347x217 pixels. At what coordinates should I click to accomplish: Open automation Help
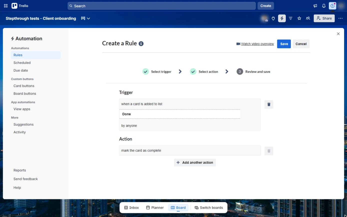17,188
